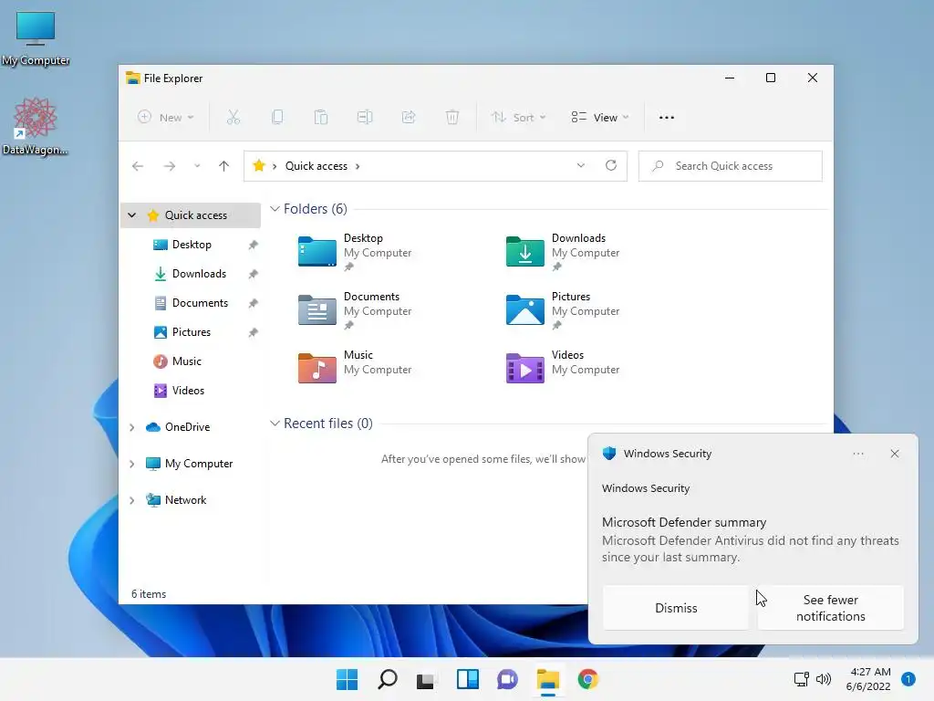The image size is (934, 701).
Task: Expand address bar history dropdown
Action: pyautogui.click(x=581, y=166)
